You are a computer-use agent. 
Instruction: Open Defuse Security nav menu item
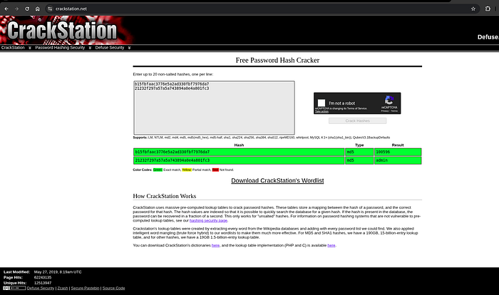tap(110, 48)
